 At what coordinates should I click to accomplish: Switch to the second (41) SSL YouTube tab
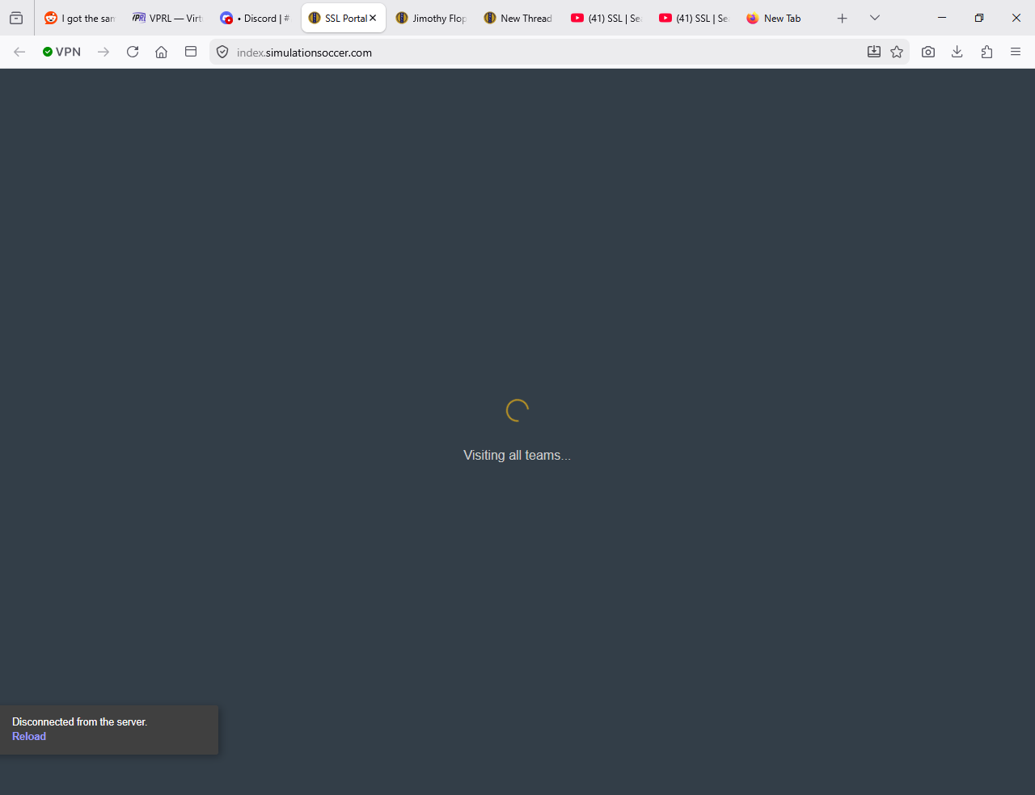[x=694, y=18]
